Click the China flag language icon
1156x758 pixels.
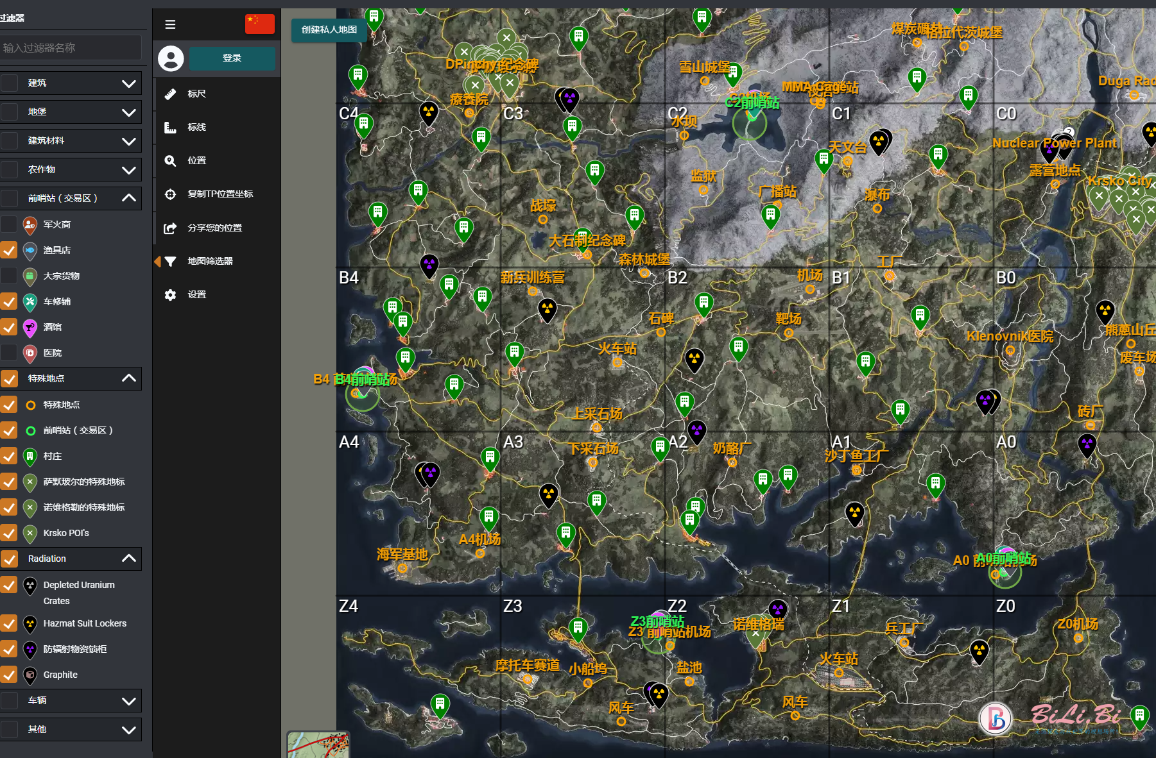pyautogui.click(x=259, y=24)
